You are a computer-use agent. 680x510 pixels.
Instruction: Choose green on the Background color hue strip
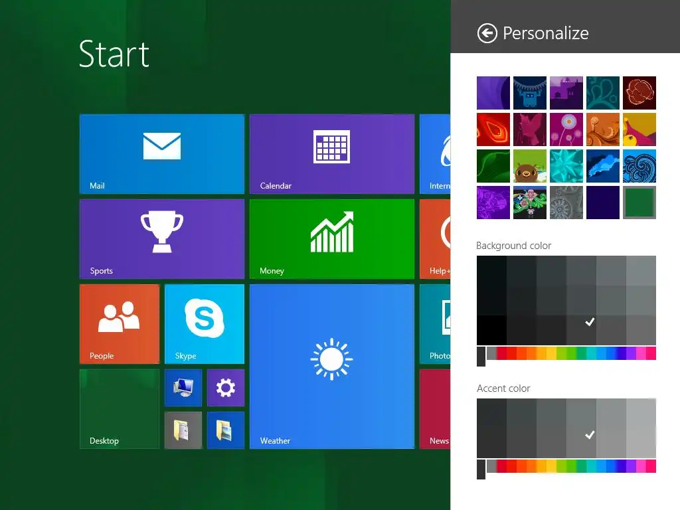pos(572,353)
